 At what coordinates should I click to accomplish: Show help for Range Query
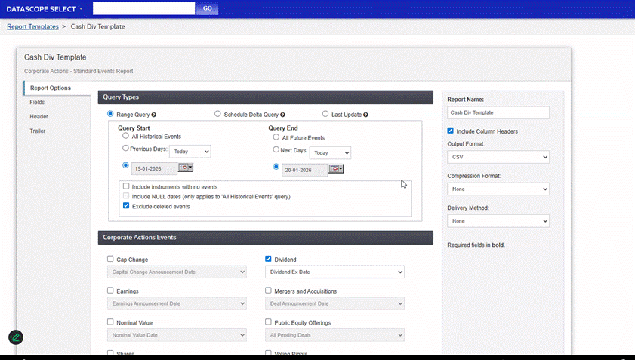point(154,115)
